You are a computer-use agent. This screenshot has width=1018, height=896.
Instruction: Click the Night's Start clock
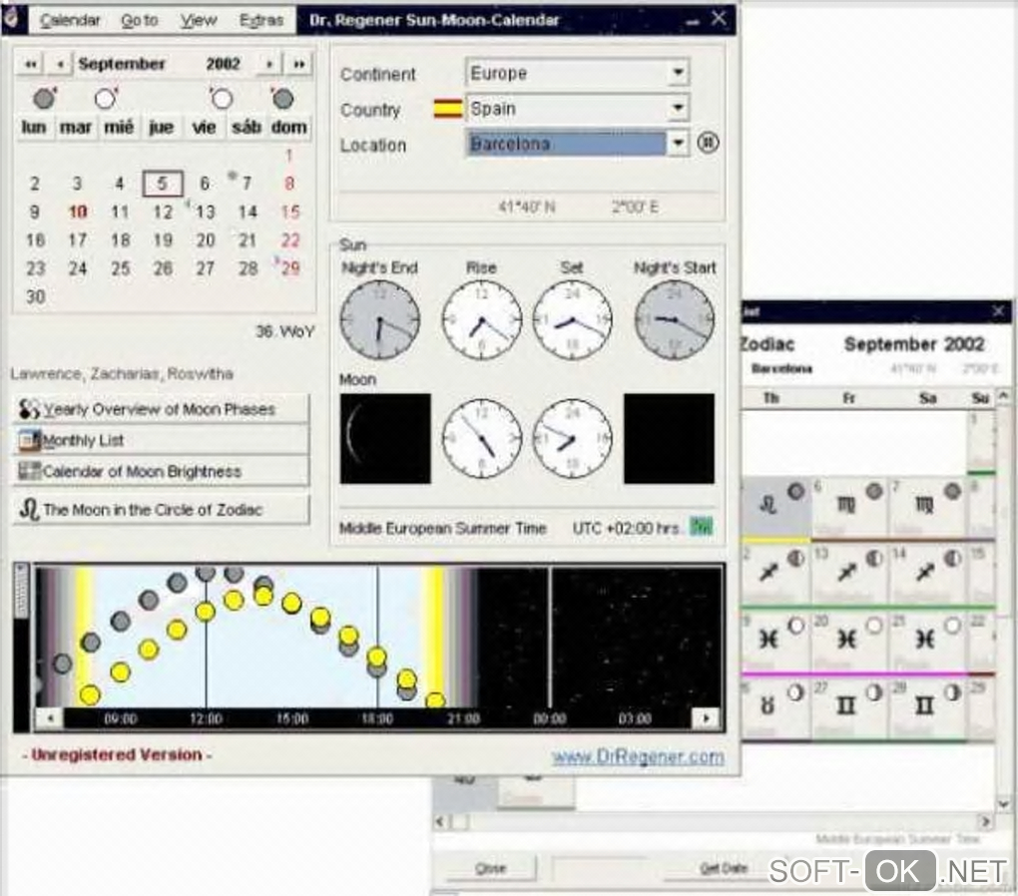(675, 319)
